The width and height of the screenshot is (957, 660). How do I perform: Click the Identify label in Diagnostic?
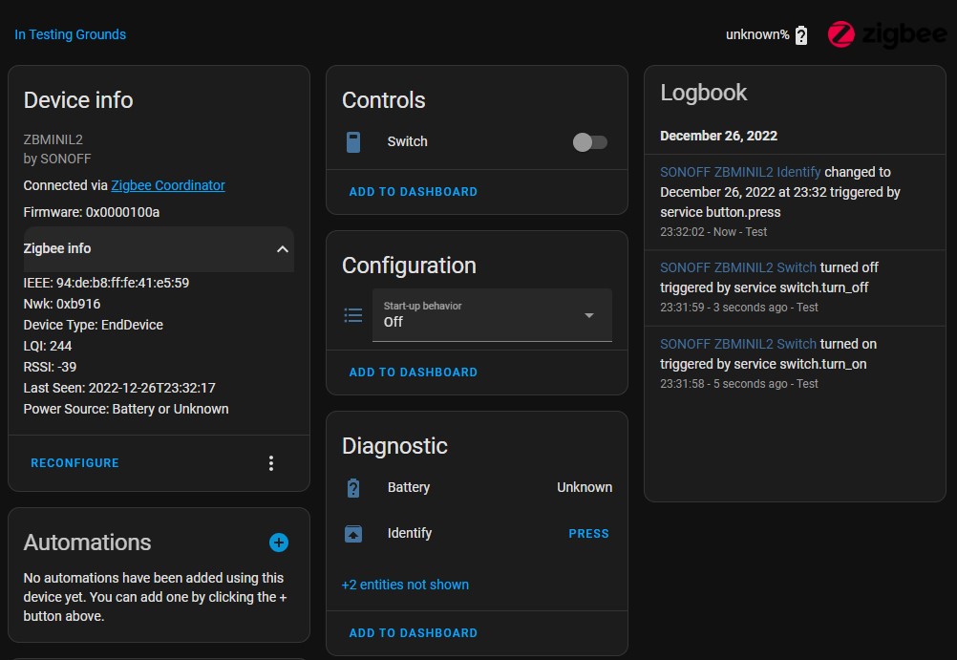(410, 533)
